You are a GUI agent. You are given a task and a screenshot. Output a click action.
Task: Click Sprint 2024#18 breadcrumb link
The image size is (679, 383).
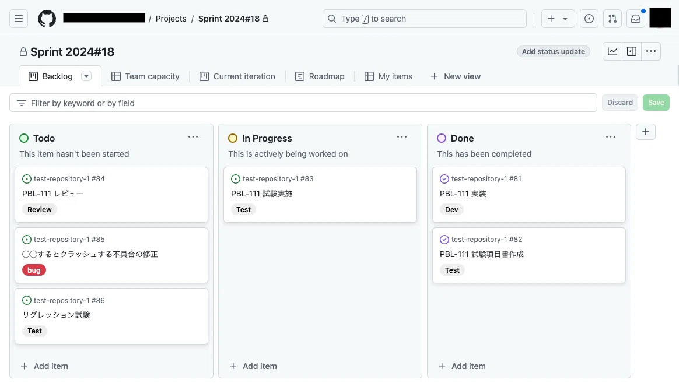click(x=229, y=19)
